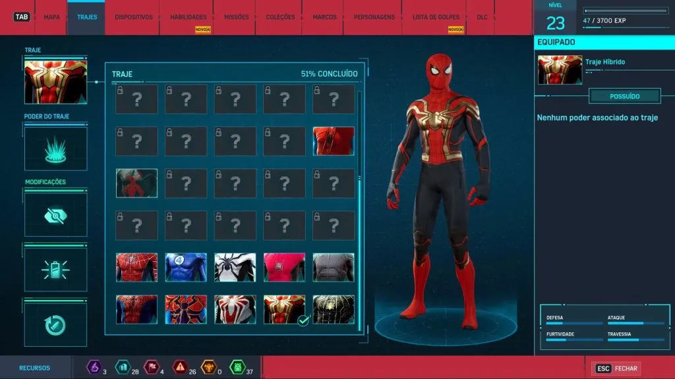This screenshot has height=379, width=675.
Task: Choose the orange and blue spider suit
Action: [186, 309]
